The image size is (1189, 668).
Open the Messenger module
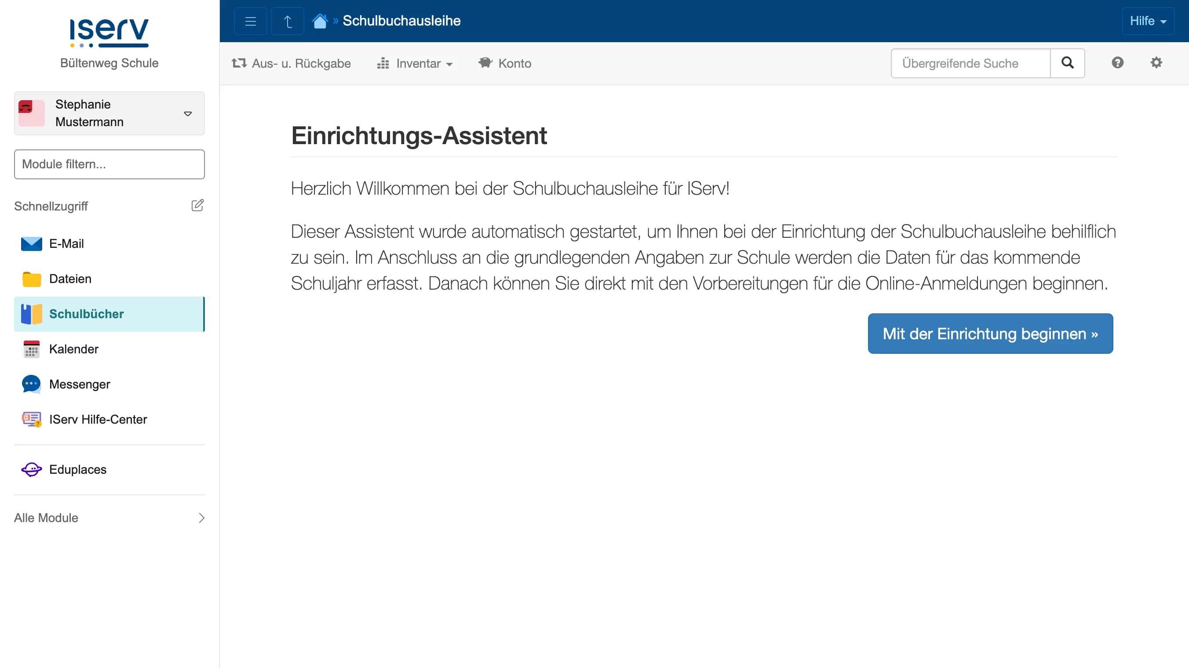[x=80, y=384]
